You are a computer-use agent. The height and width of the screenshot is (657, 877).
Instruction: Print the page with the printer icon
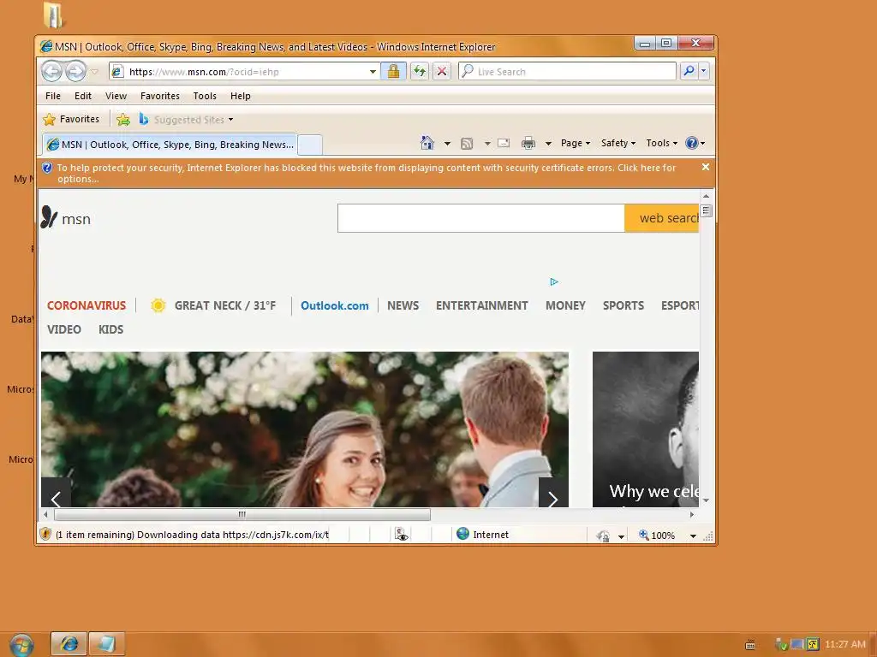point(528,144)
